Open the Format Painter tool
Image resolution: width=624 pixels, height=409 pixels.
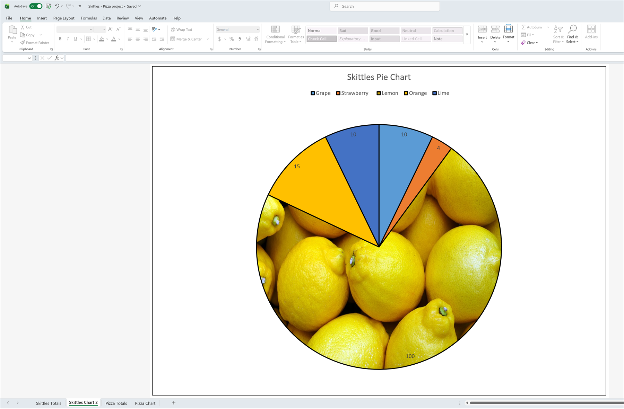35,43
